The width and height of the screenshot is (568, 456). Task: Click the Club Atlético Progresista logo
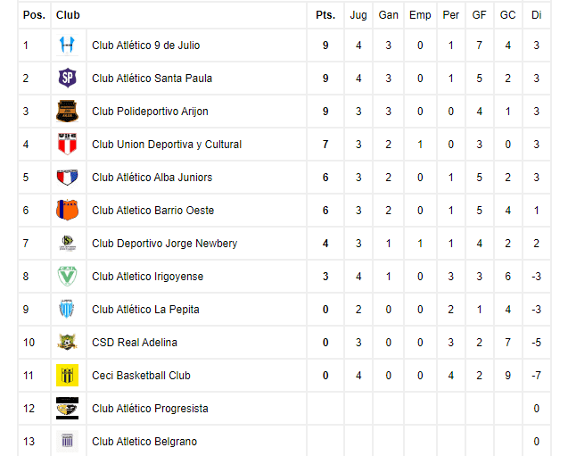pos(68,408)
